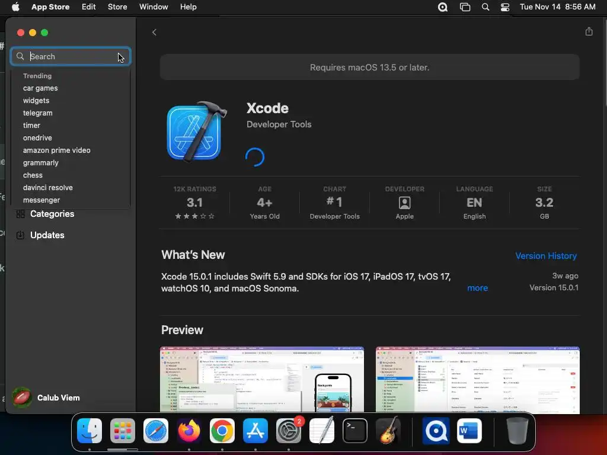Click the 12K Ratings 3.1 stars block
Image resolution: width=607 pixels, height=455 pixels.
[x=194, y=203]
